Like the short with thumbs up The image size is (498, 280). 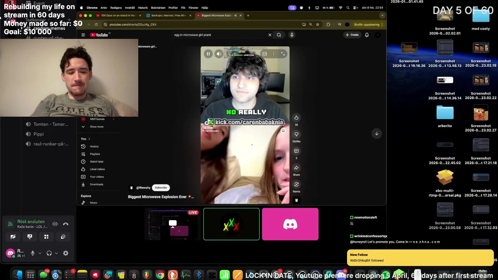tap(296, 117)
